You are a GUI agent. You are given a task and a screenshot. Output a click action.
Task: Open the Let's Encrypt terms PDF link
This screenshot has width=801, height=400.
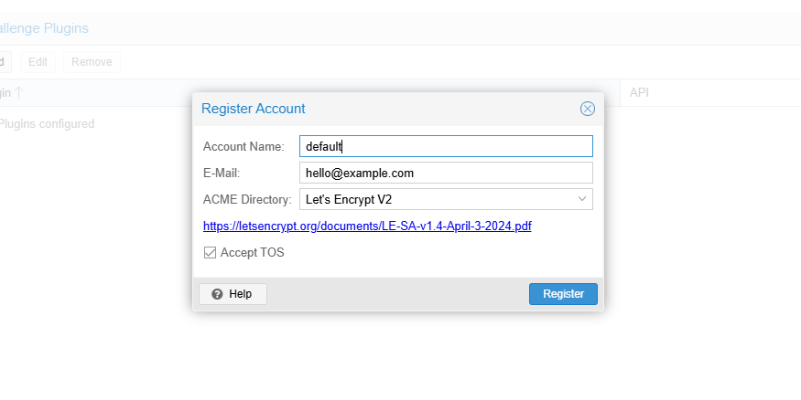pyautogui.click(x=367, y=226)
